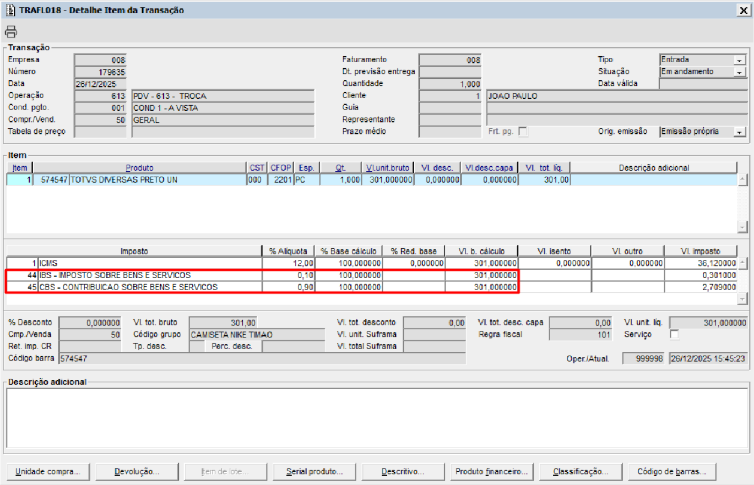The height and width of the screenshot is (485, 754).
Task: Click the Cond. pgto. description COND 1 - A VISTA
Action: click(223, 108)
